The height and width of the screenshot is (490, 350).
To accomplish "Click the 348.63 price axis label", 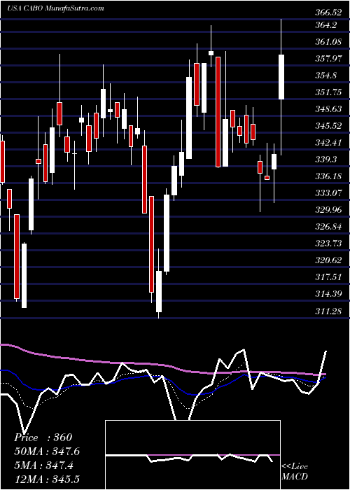I will (329, 109).
